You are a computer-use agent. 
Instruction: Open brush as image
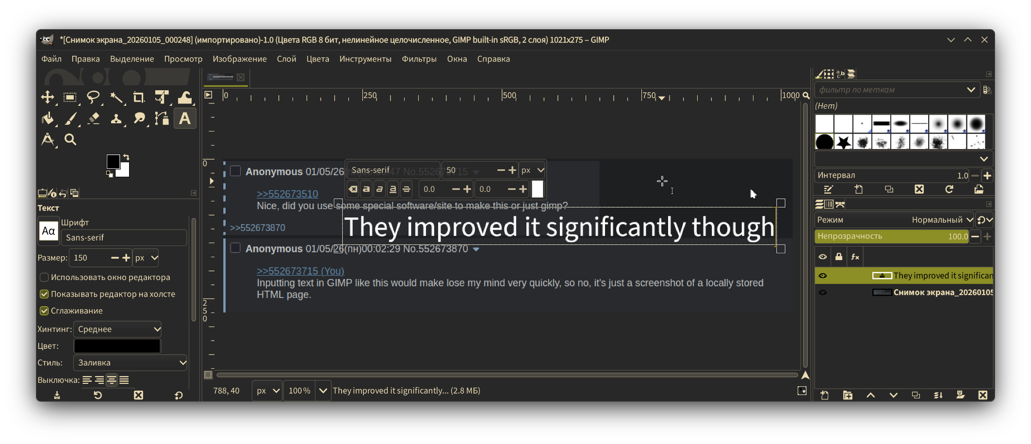979,189
